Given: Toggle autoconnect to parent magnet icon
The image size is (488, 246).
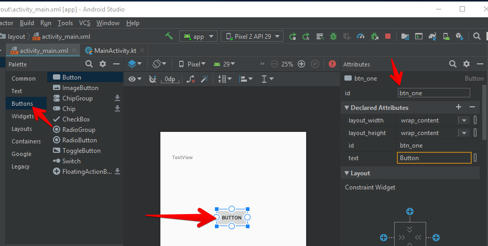Looking at the screenshot, I should 153,79.
